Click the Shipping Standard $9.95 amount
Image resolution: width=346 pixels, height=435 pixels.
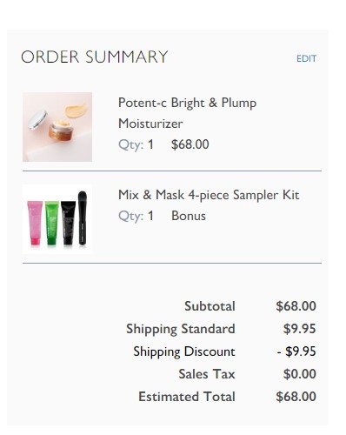(300, 329)
